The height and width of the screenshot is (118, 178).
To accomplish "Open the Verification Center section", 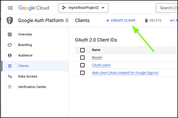I will click(32, 87).
